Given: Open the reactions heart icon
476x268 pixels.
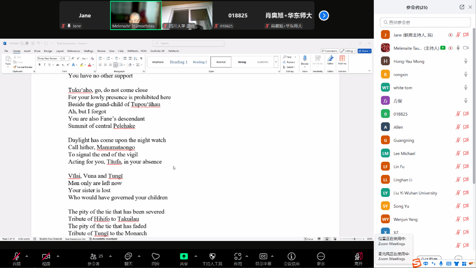Looking at the screenshot, I should click(155, 256).
